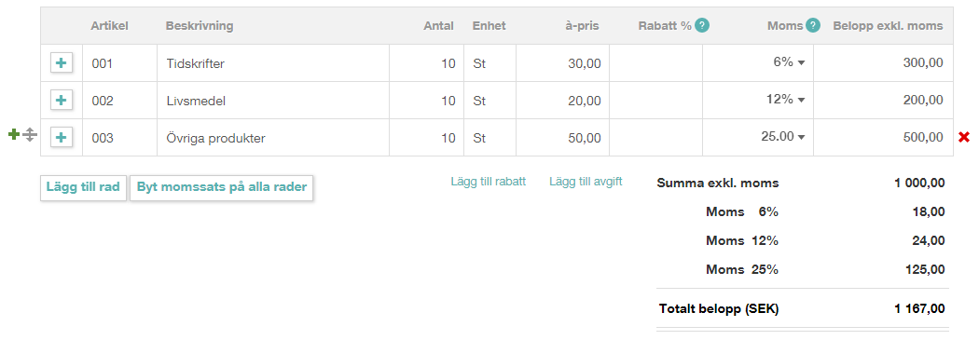Click the Lägg till avgift link

tap(586, 183)
